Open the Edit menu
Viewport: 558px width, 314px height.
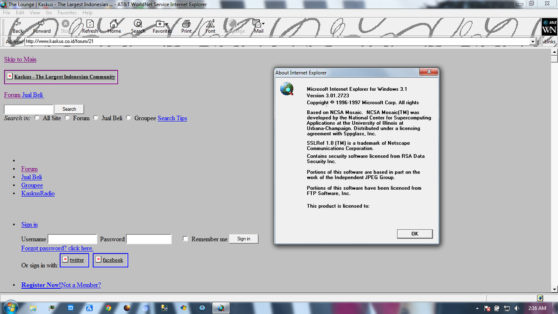click(20, 13)
